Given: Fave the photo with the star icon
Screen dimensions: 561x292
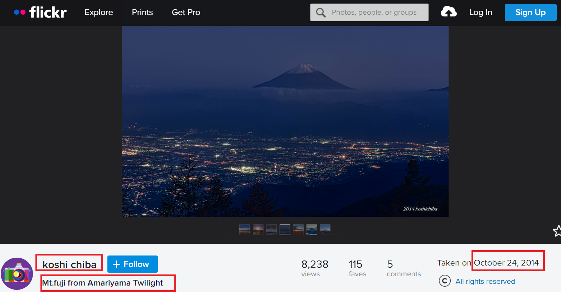Looking at the screenshot, I should pos(557,231).
